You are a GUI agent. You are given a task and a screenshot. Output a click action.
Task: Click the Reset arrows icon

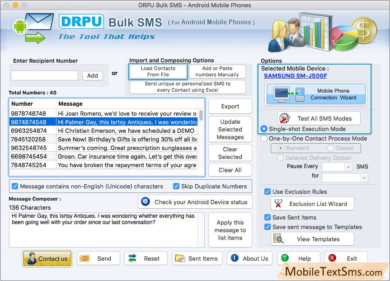[132, 258]
